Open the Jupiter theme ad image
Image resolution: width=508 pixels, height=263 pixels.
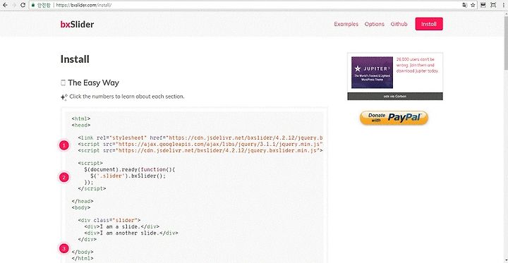pos(372,73)
